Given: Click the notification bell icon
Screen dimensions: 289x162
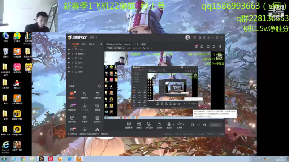Looking at the screenshot, I should 214,46.
